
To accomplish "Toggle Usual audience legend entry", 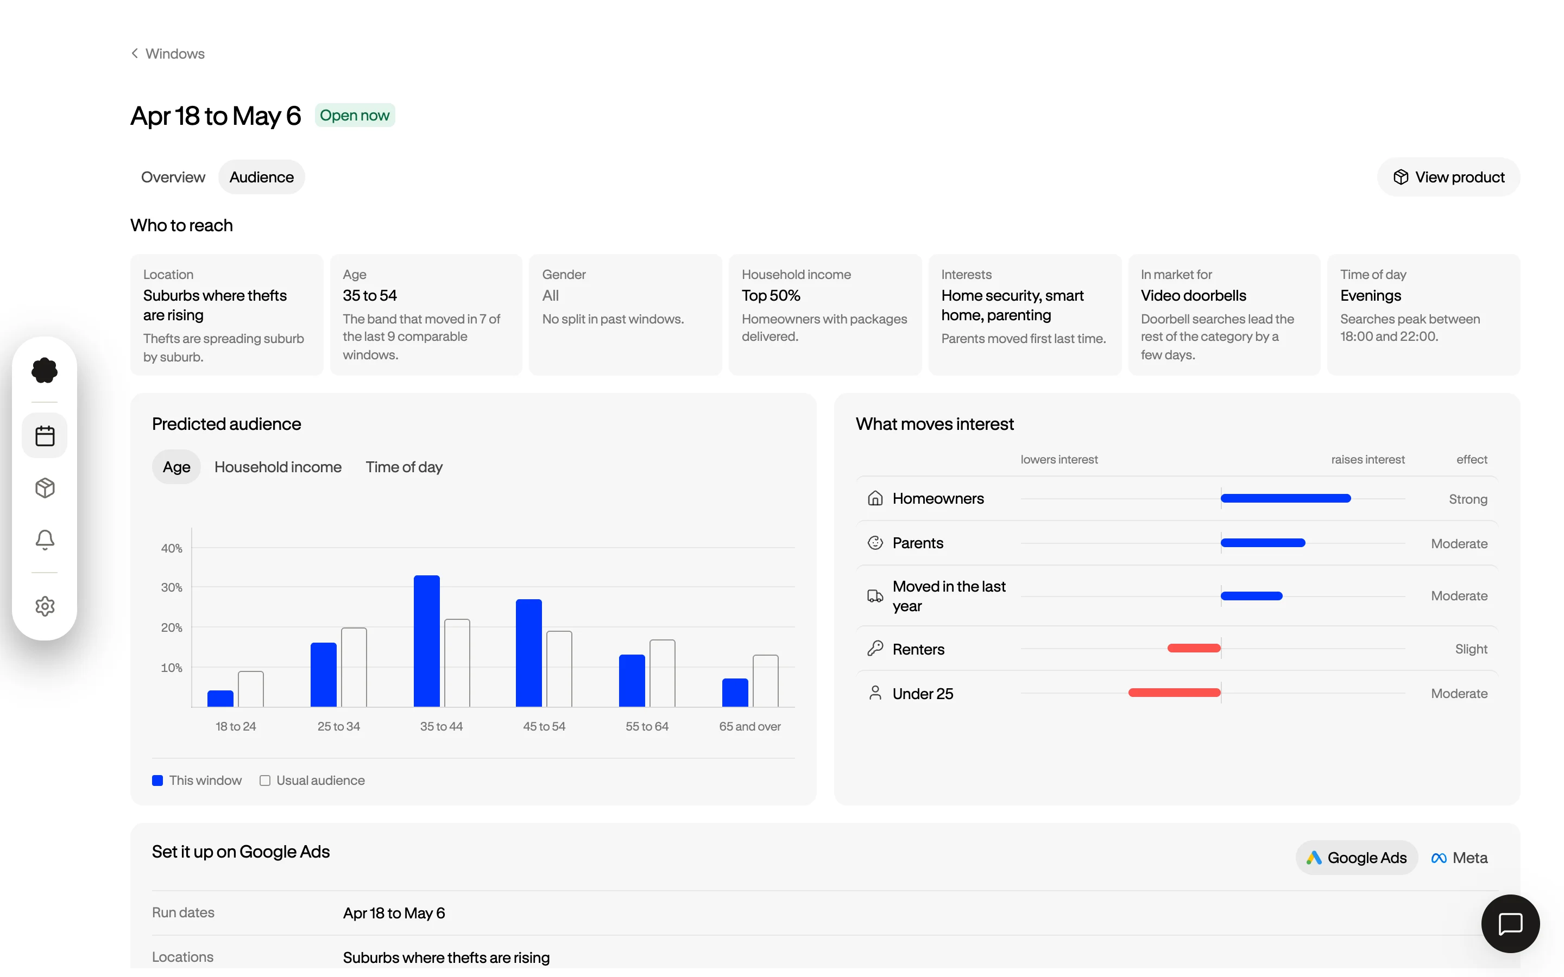I will (312, 780).
